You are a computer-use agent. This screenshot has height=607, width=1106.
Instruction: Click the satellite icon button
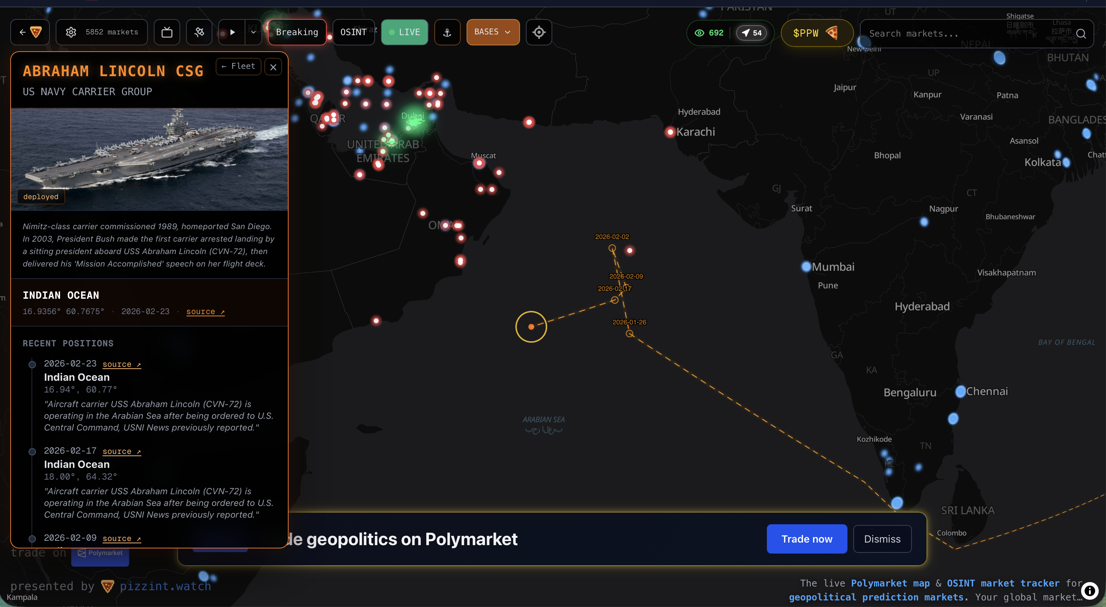[x=199, y=32]
